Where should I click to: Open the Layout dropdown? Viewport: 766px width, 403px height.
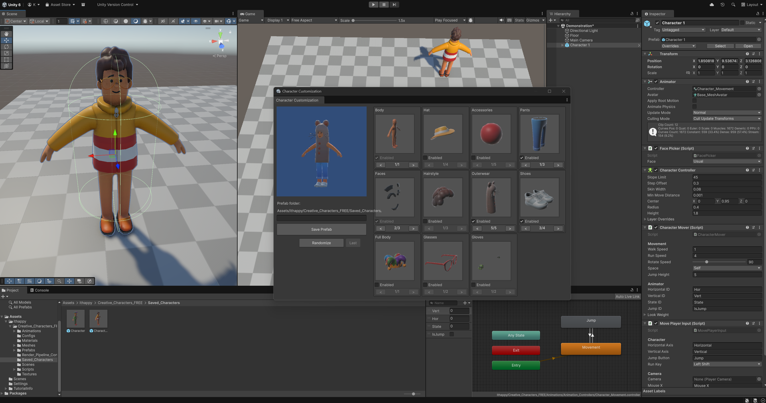pyautogui.click(x=752, y=5)
